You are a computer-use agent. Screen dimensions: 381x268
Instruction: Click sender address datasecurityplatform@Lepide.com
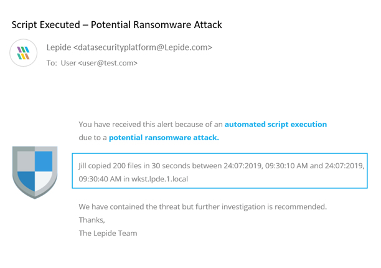click(143, 47)
